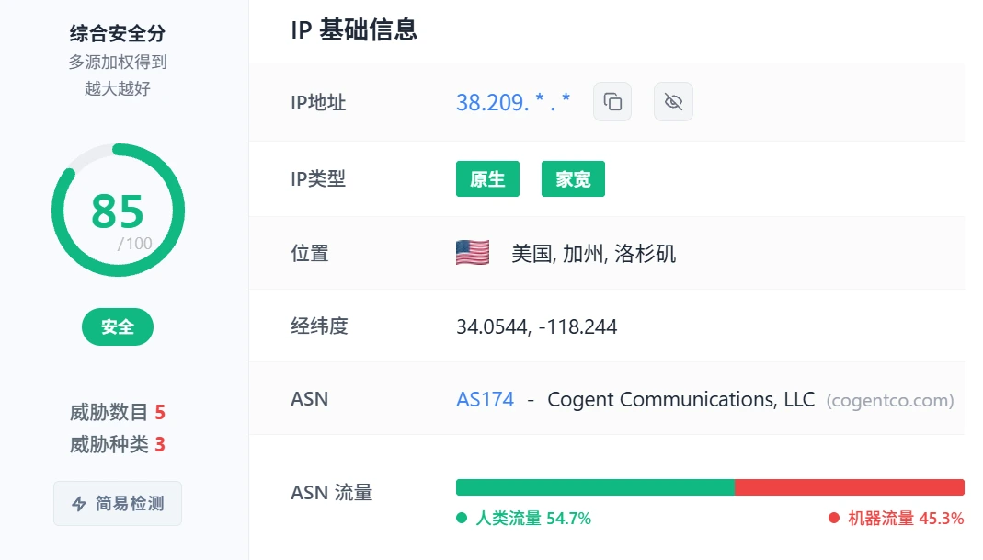Click the 家宽 IP type tag
Screen dimensions: 983x560
point(573,178)
